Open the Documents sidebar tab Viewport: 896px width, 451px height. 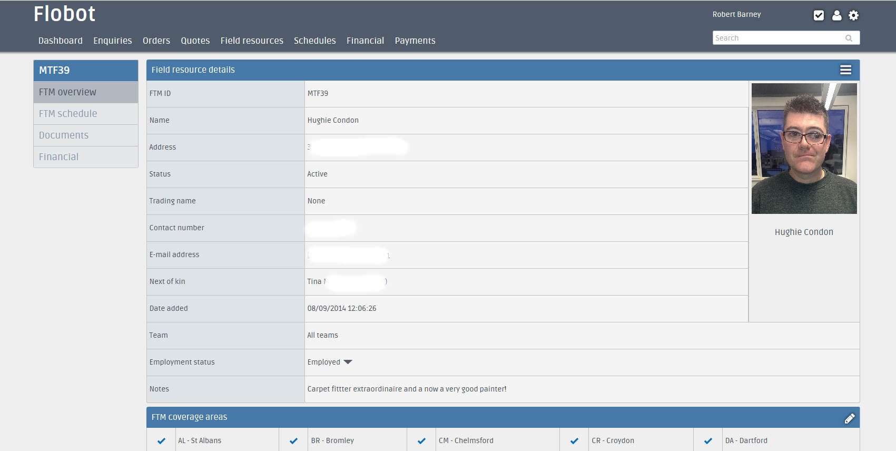(x=64, y=135)
